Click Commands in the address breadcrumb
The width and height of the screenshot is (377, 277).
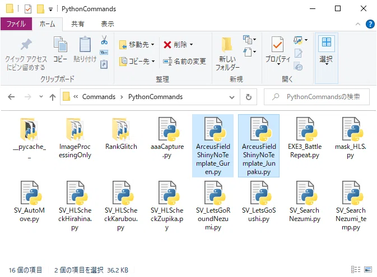(99, 97)
